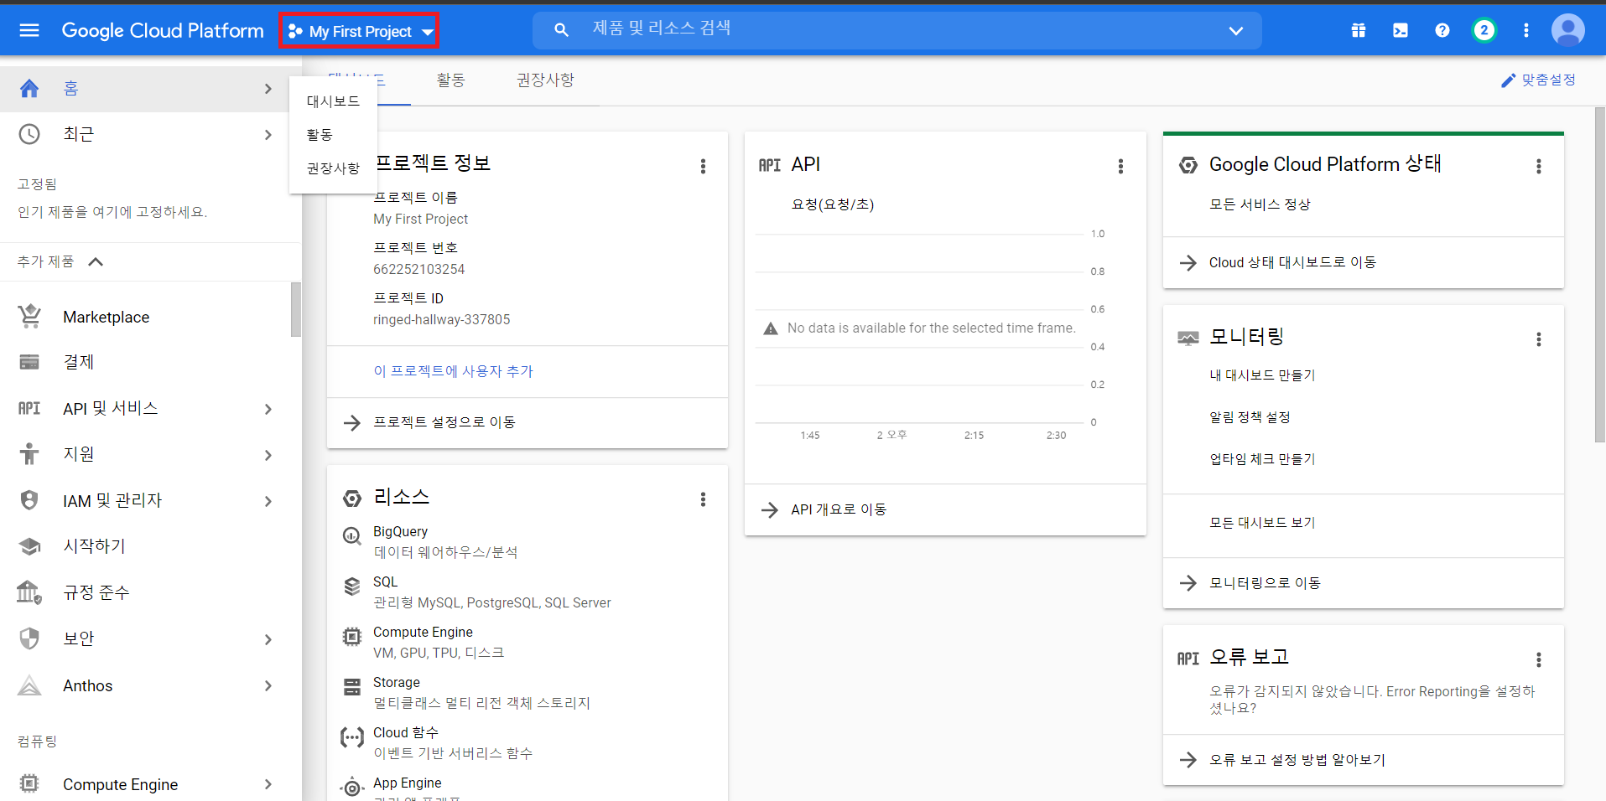Expand the 최근 submenu chevron
The height and width of the screenshot is (801, 1606).
[x=268, y=134]
